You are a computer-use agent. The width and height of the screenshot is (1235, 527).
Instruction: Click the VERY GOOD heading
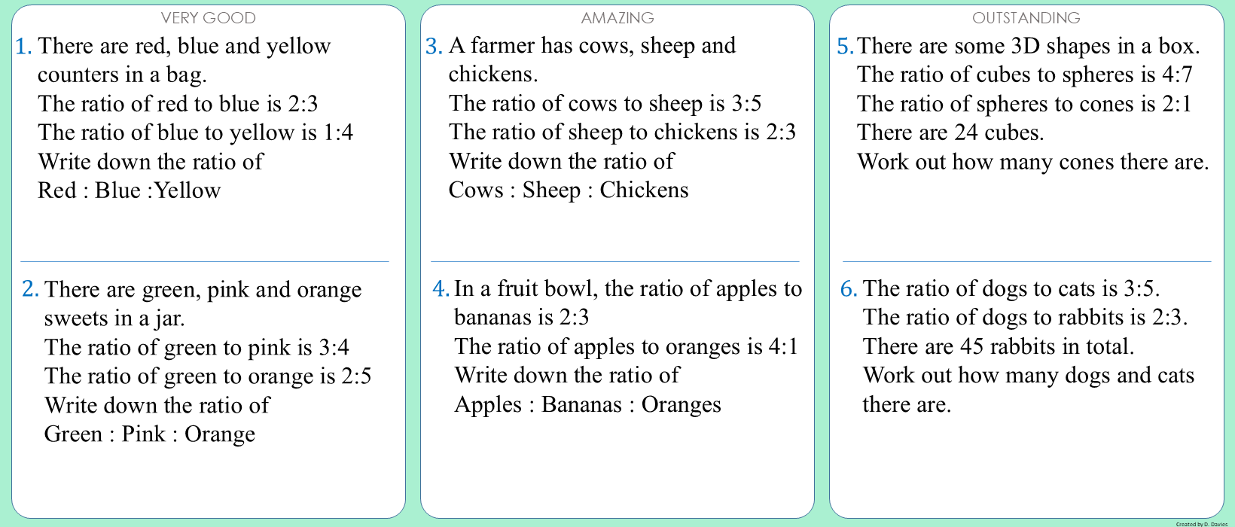209,17
